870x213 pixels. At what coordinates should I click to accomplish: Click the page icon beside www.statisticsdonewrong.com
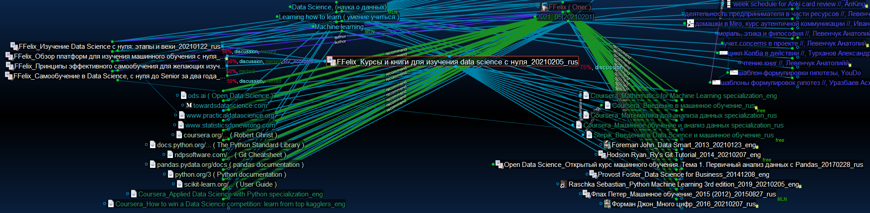pos(181,125)
